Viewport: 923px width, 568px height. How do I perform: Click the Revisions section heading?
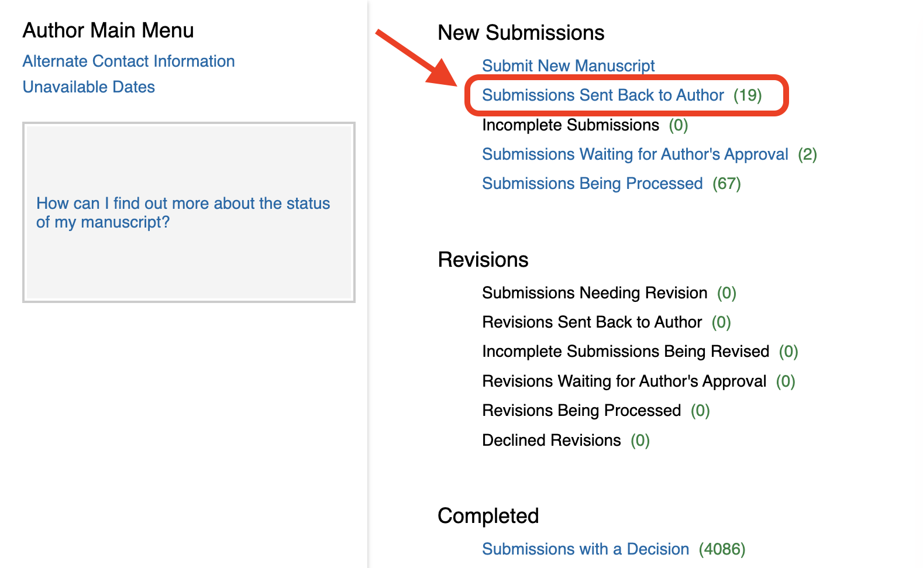pyautogui.click(x=483, y=260)
